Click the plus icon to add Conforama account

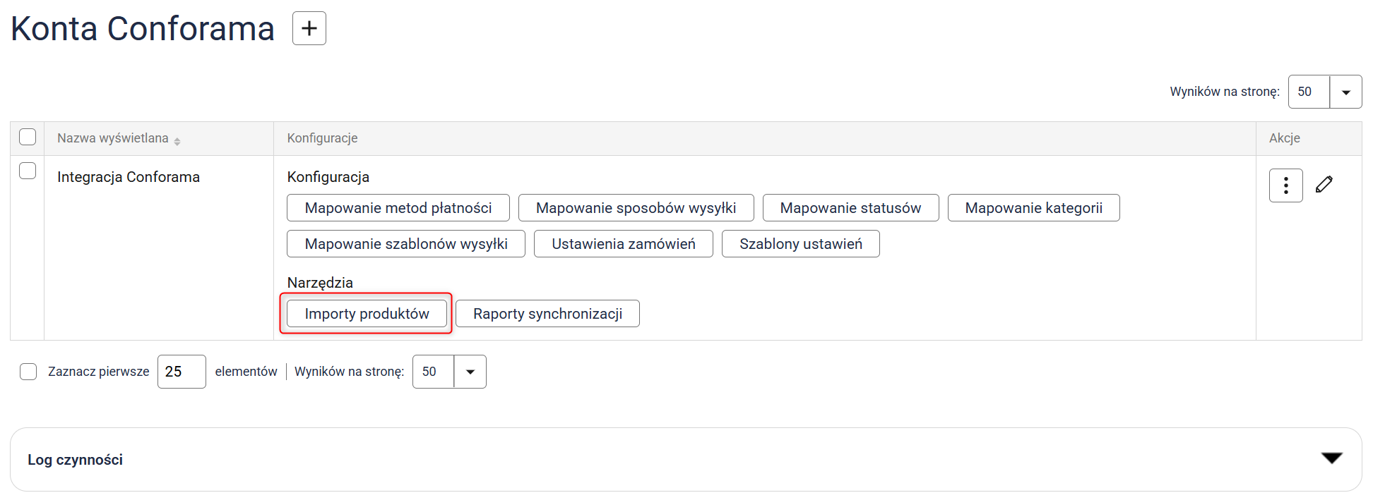click(309, 28)
